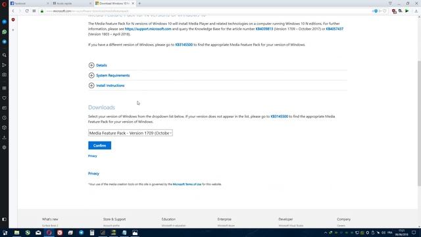Open History clock icon in the sidebar

point(5,118)
